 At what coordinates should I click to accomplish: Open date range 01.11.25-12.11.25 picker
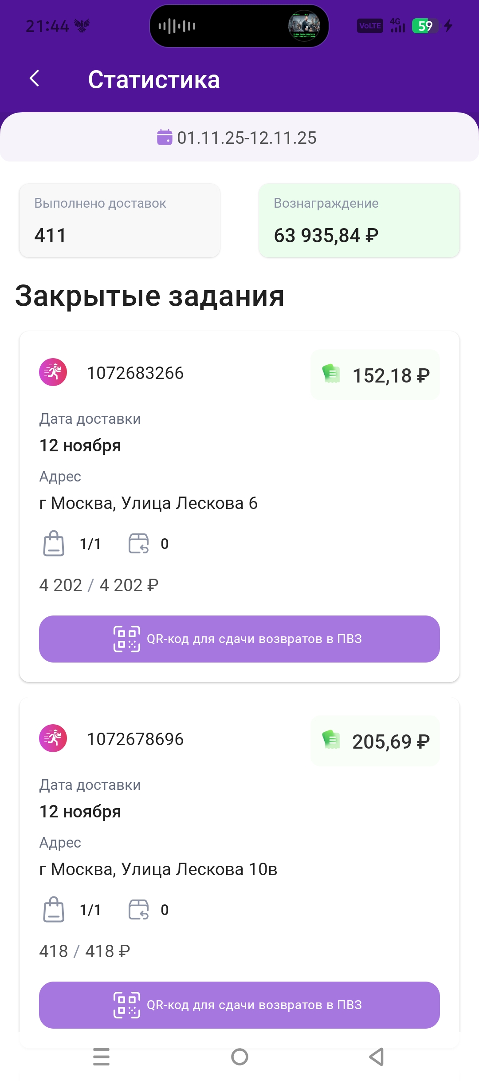click(x=247, y=138)
